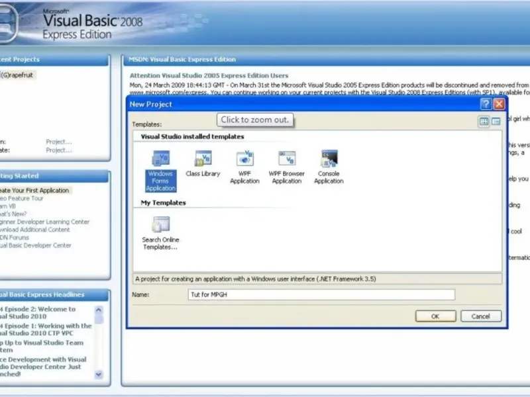
Task: Click the 'Click to zoom out' tooltip
Action: point(255,120)
